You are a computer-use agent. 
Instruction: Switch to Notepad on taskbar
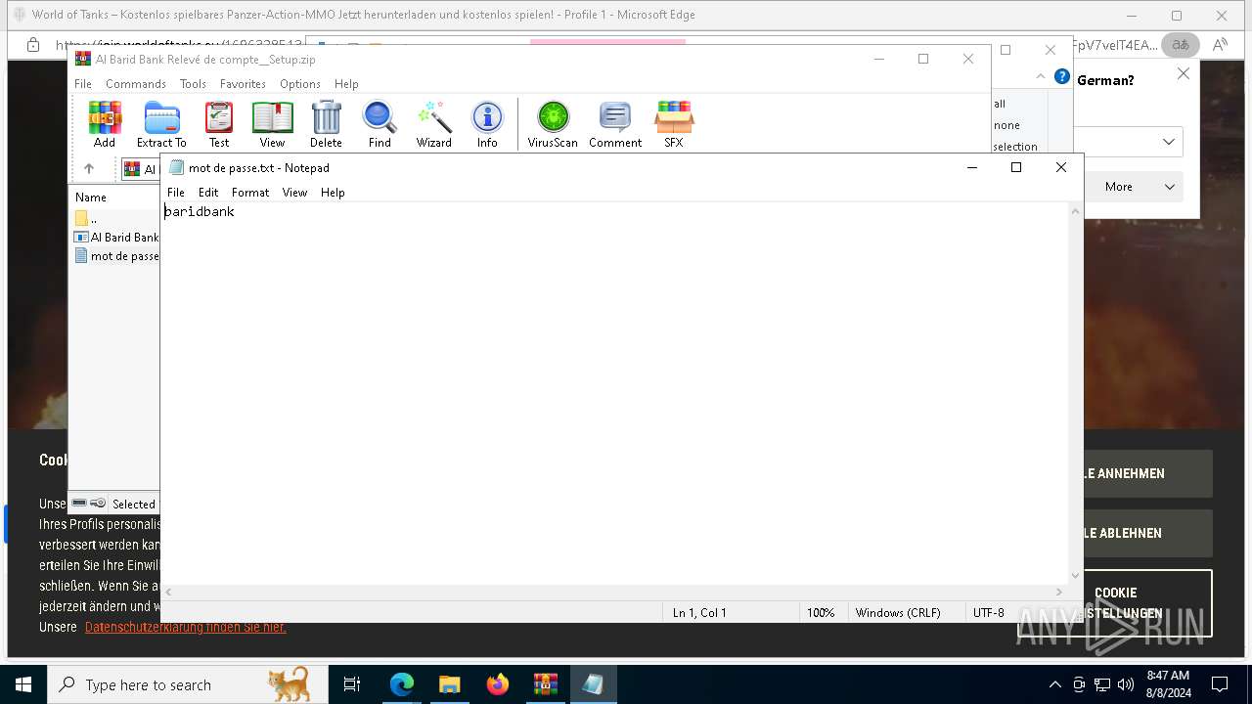[x=593, y=684]
